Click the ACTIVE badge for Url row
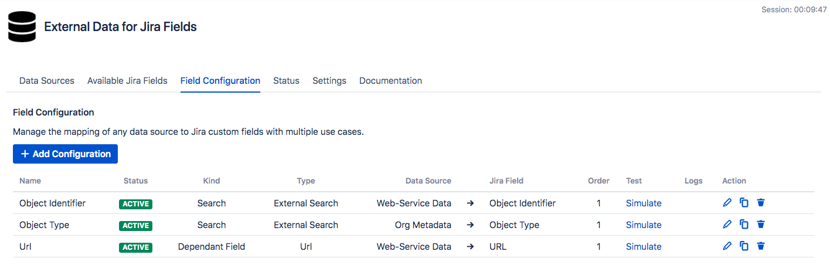 136,247
